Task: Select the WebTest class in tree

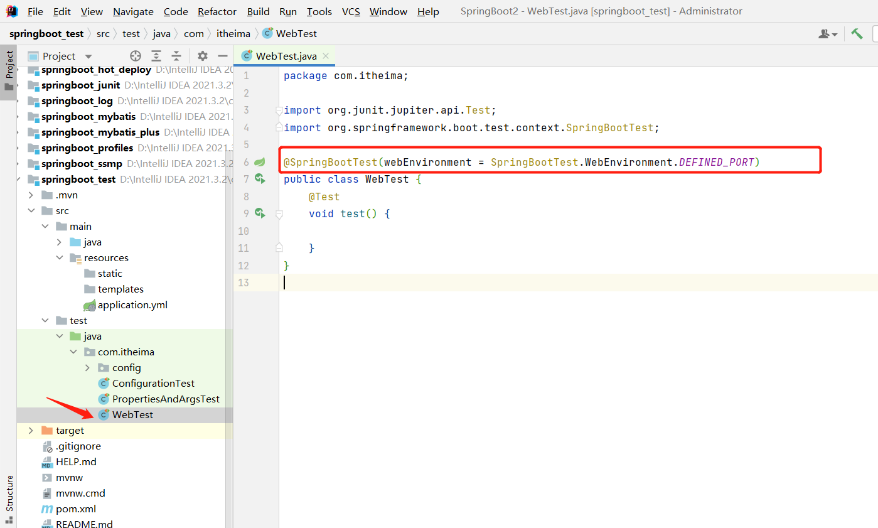Action: 132,414
